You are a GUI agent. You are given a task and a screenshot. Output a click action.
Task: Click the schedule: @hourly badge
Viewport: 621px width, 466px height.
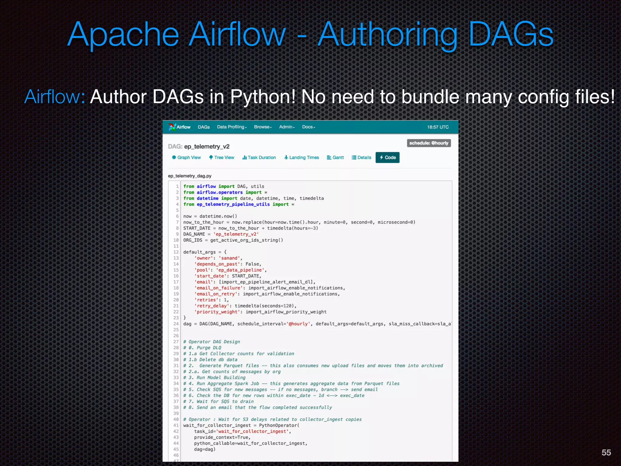click(429, 143)
